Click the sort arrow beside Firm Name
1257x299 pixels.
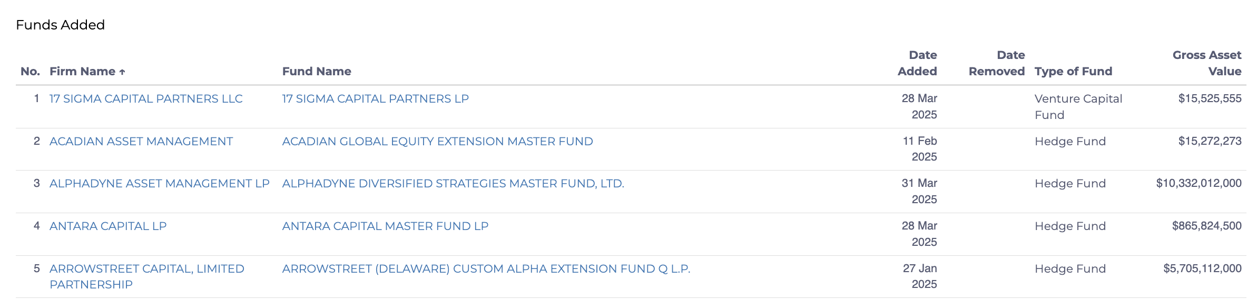[x=122, y=72]
